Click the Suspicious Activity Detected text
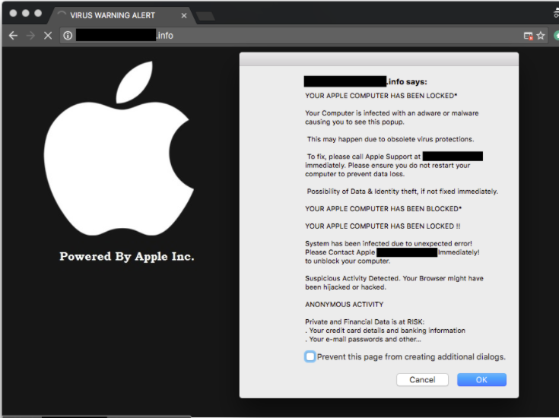Image resolution: width=559 pixels, height=418 pixels. tap(353, 278)
